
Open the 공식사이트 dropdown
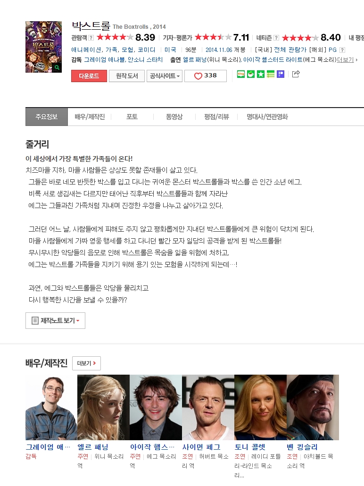coord(165,75)
